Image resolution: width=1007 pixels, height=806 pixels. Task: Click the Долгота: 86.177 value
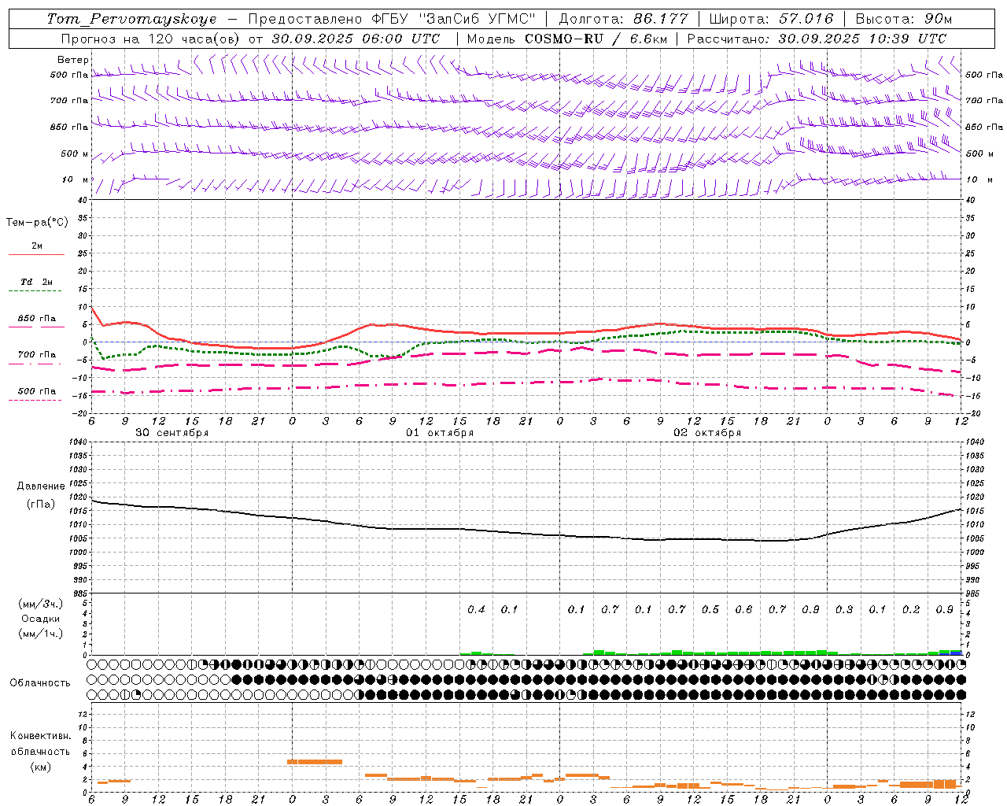[x=624, y=19]
